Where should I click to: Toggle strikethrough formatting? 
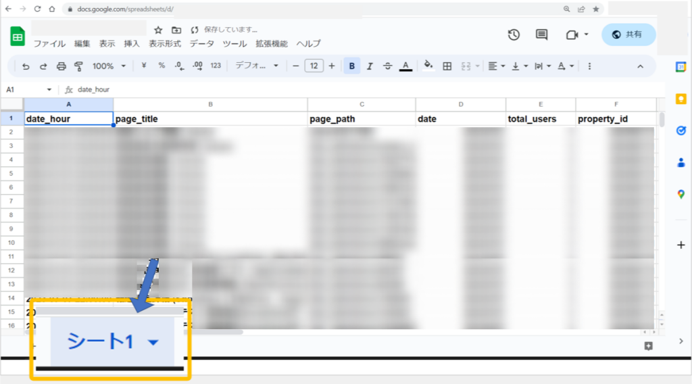tap(387, 66)
